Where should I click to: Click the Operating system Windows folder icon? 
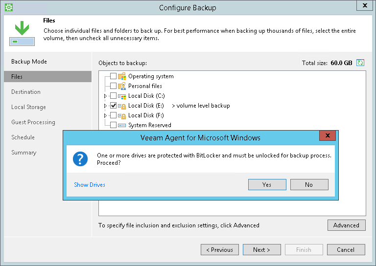[x=122, y=76]
